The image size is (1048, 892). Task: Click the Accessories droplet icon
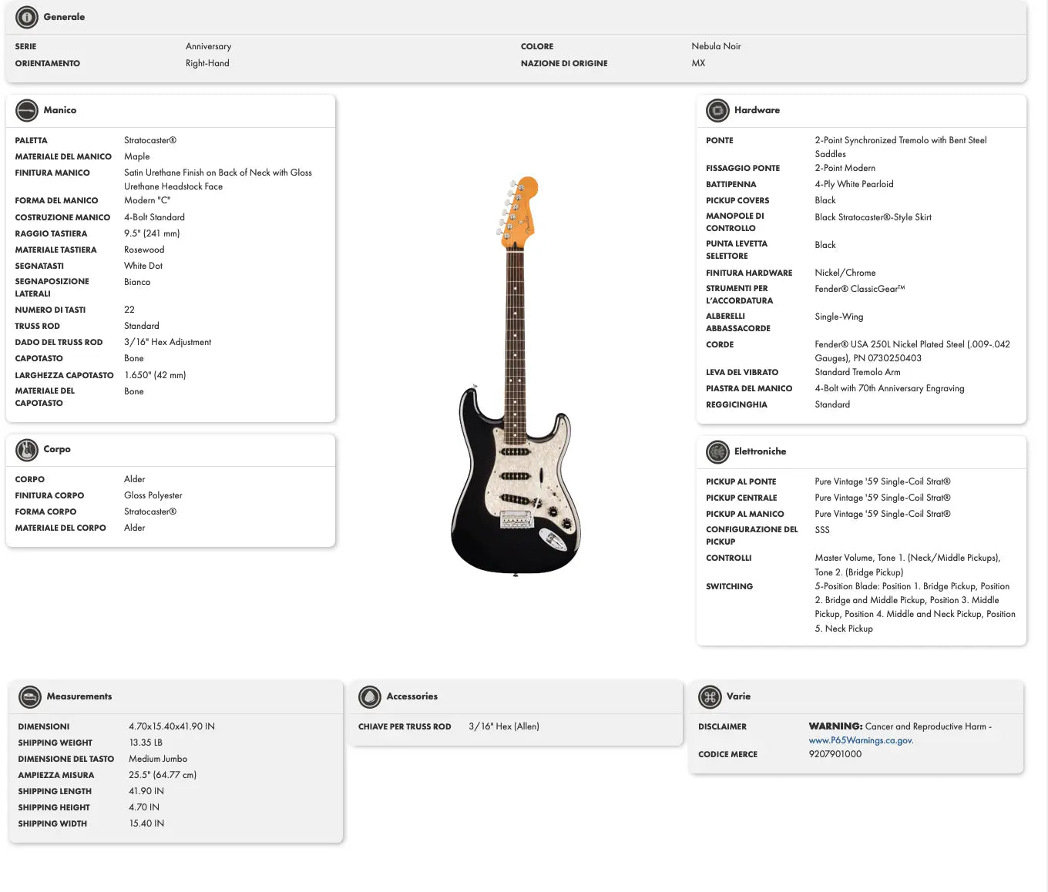[370, 696]
